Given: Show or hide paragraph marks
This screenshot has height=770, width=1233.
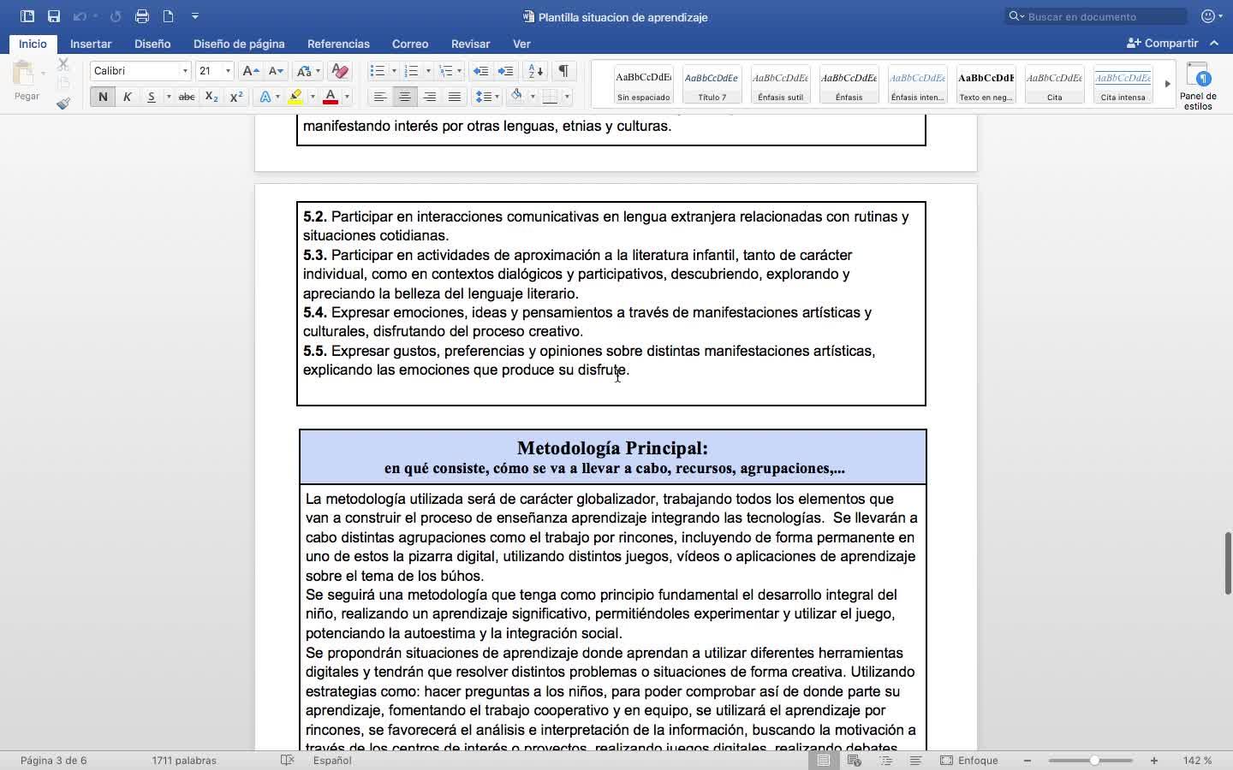Looking at the screenshot, I should (563, 71).
